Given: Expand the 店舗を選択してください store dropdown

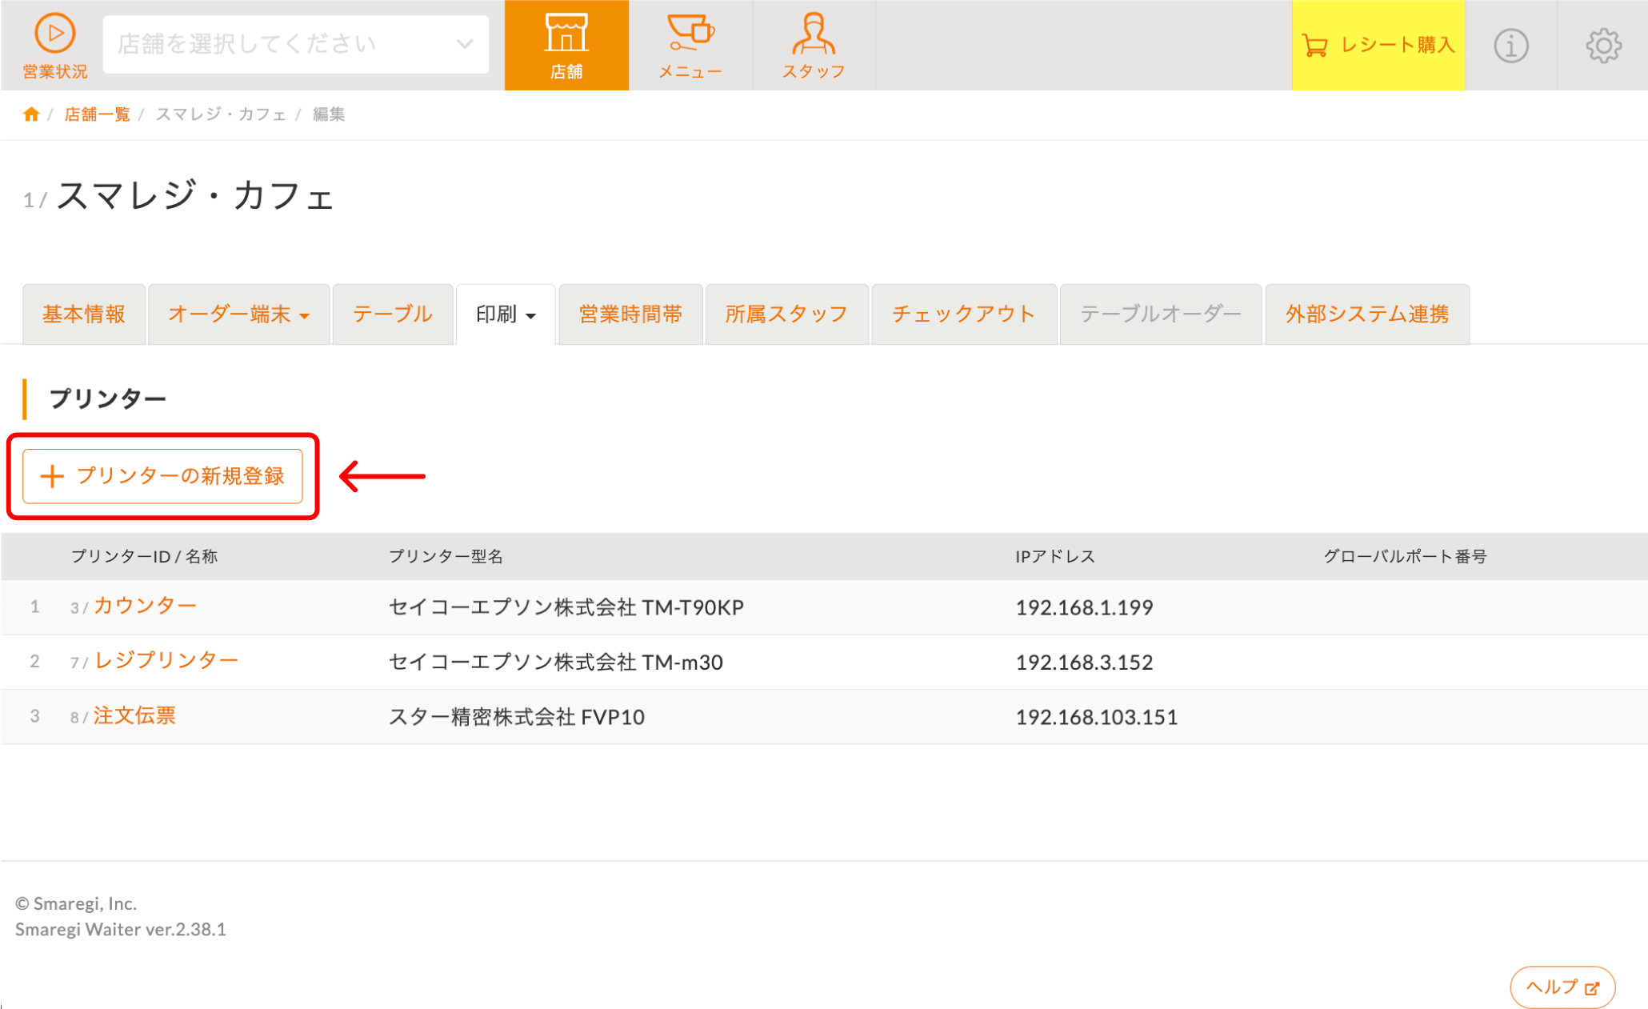Looking at the screenshot, I should [295, 44].
